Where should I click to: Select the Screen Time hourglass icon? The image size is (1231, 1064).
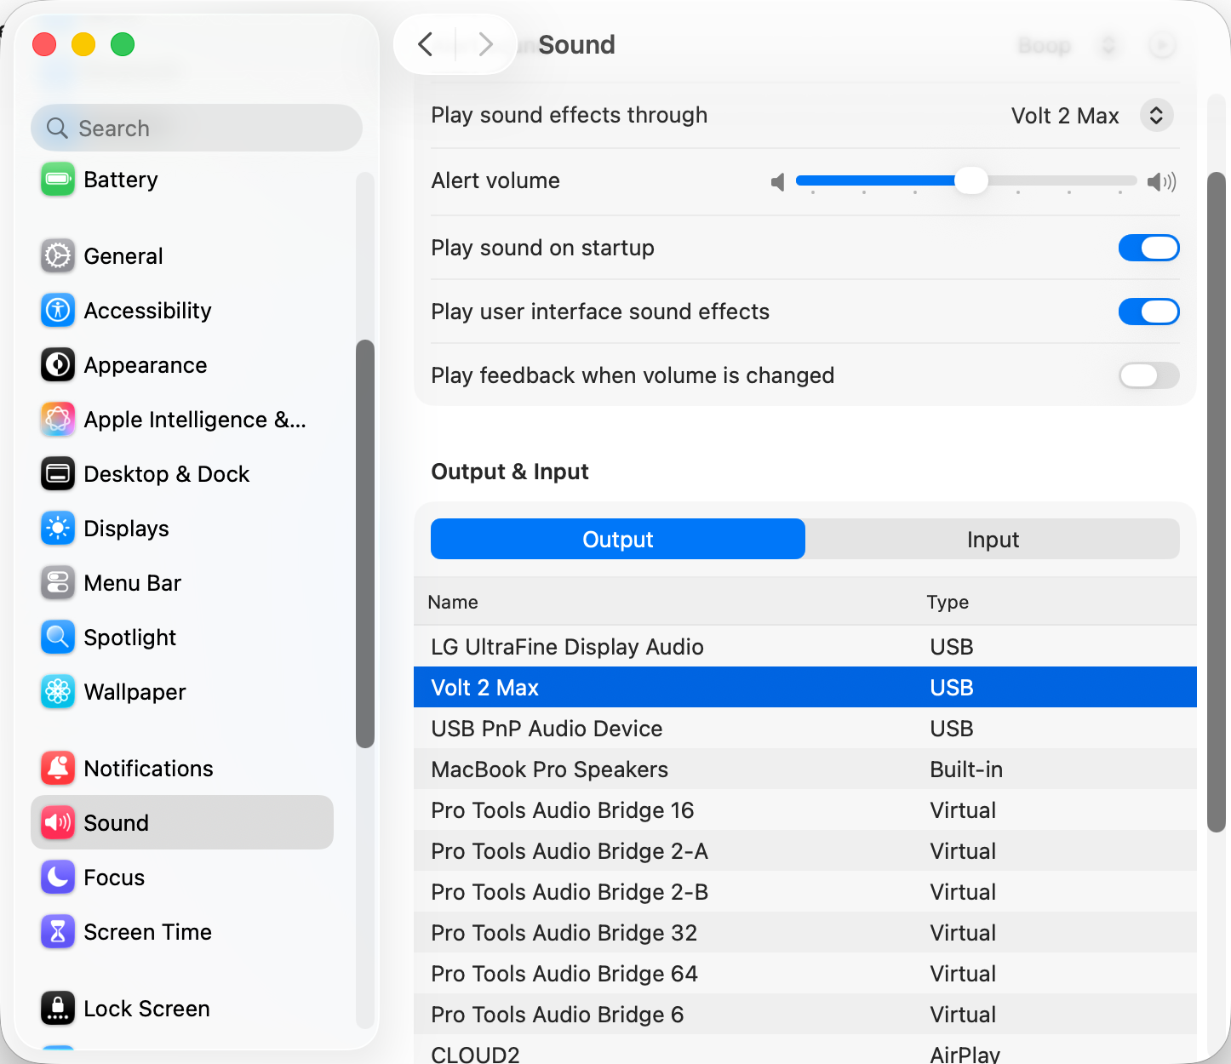(58, 932)
